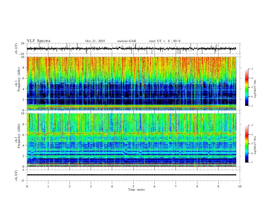Viewport: 270px width, 209px height.
Task: Click the ch.3 flat trace line
Action: [132, 175]
